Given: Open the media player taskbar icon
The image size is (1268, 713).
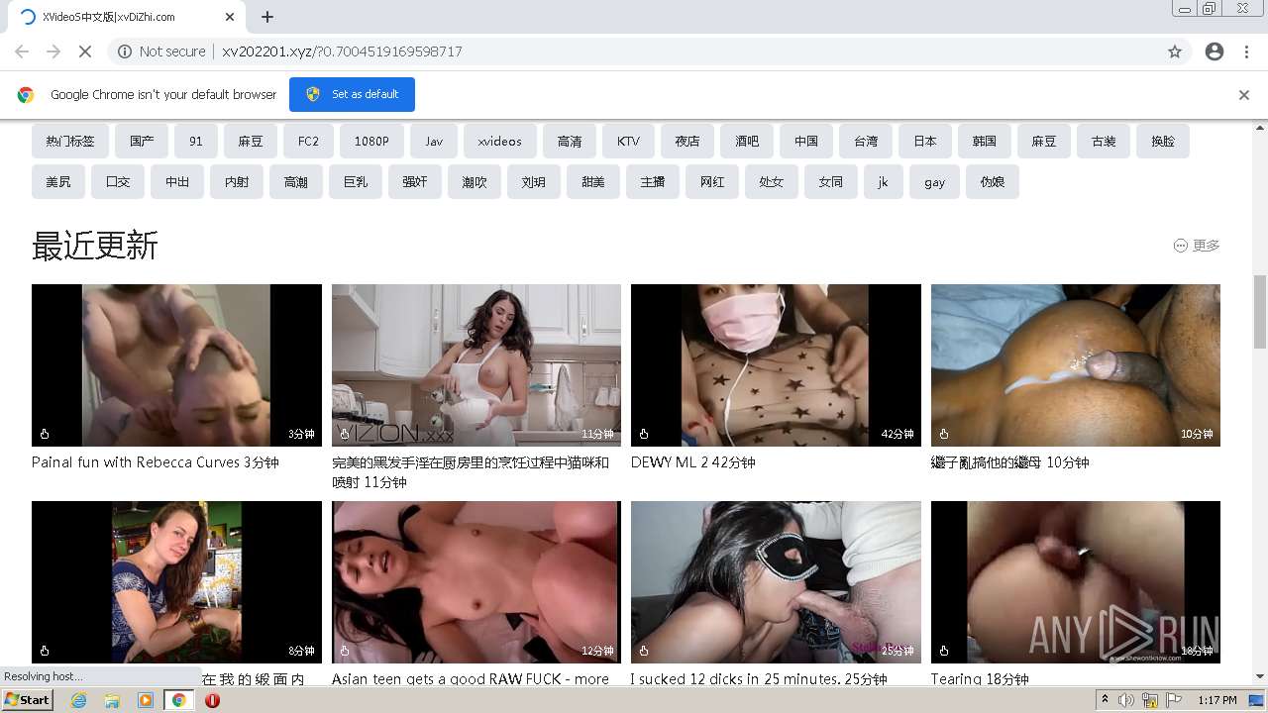Looking at the screenshot, I should pyautogui.click(x=146, y=700).
